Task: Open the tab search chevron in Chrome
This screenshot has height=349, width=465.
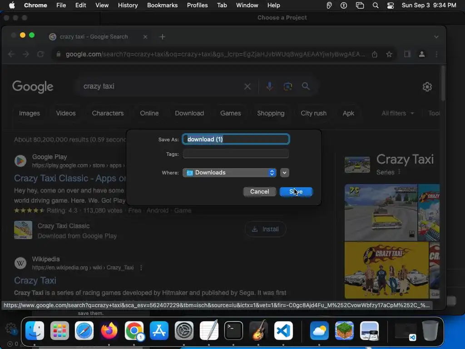Action: (x=436, y=37)
